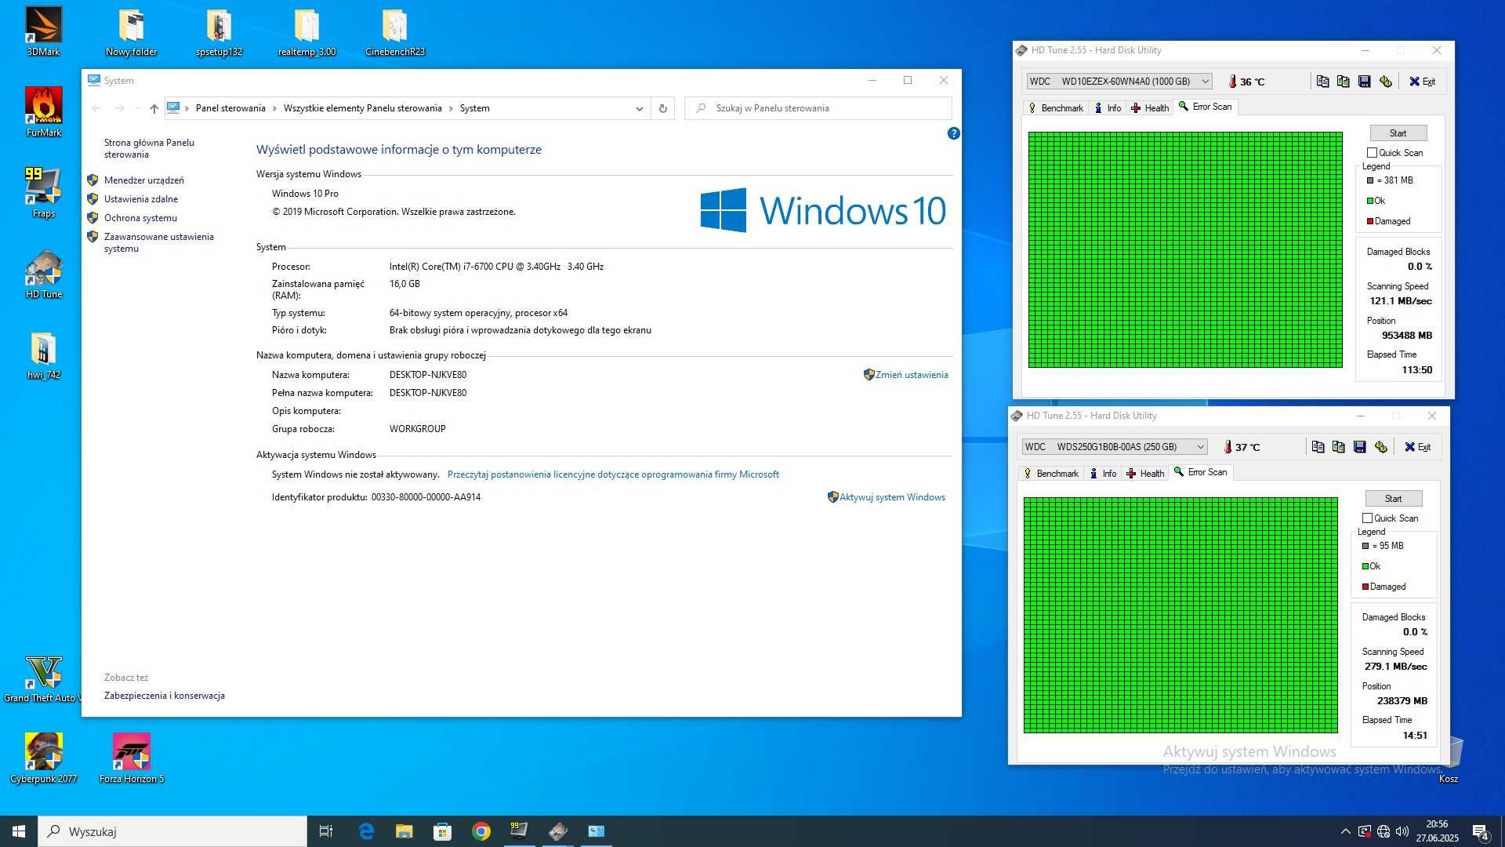Select the Nowy folder desktop icon
Screen dimensions: 1505x847
132,32
